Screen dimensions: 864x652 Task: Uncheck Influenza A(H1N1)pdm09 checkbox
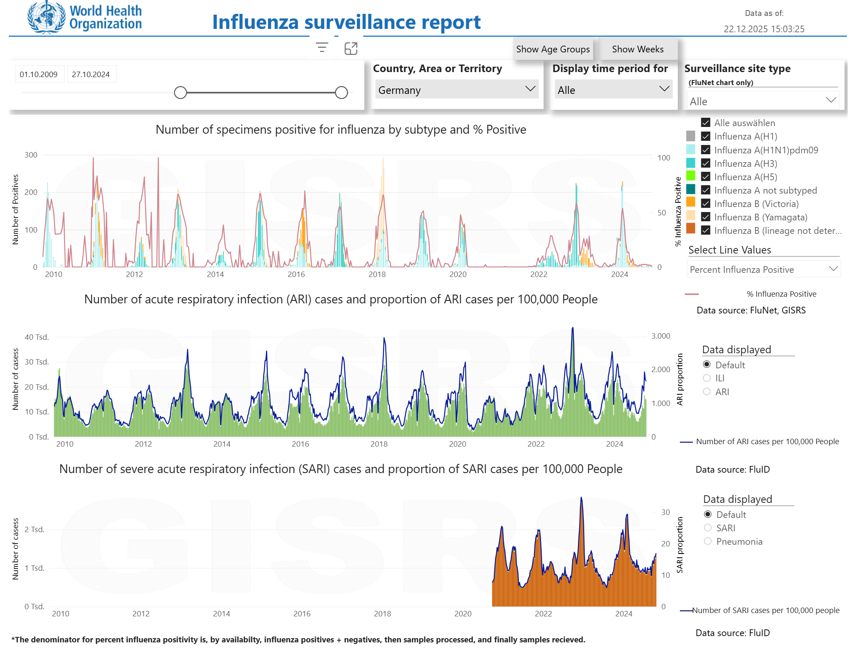click(705, 150)
